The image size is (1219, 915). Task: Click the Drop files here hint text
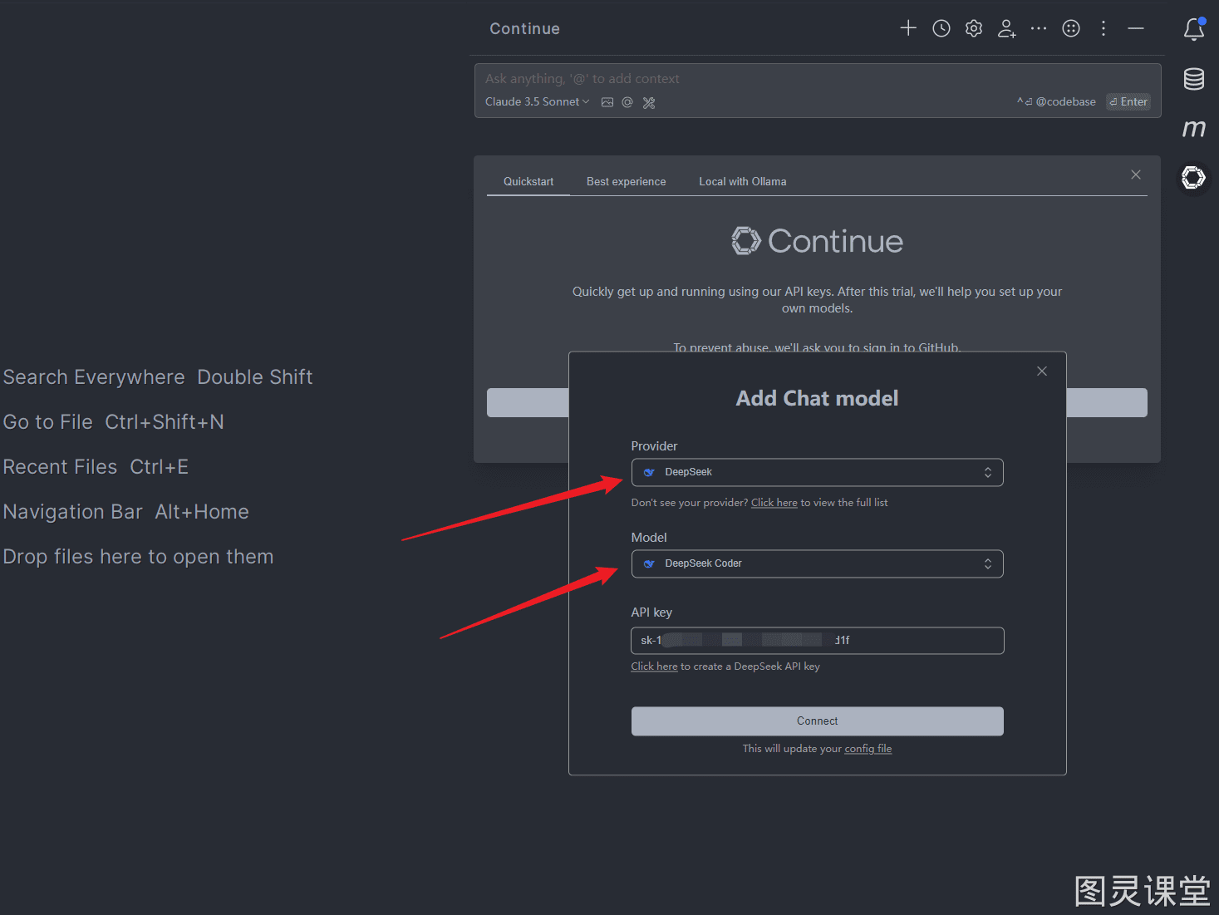(138, 557)
